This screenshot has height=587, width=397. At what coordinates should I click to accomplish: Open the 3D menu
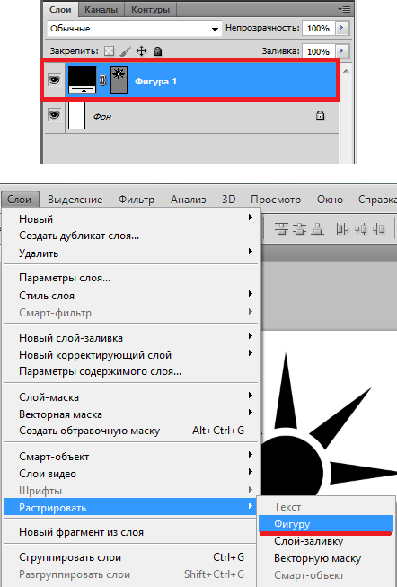229,200
